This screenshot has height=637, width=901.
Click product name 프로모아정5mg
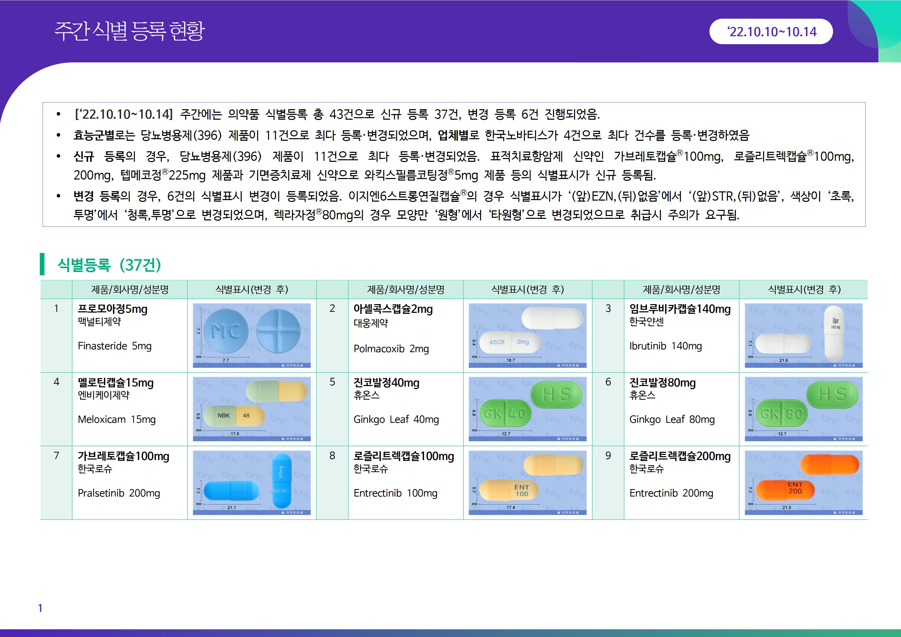pos(112,309)
